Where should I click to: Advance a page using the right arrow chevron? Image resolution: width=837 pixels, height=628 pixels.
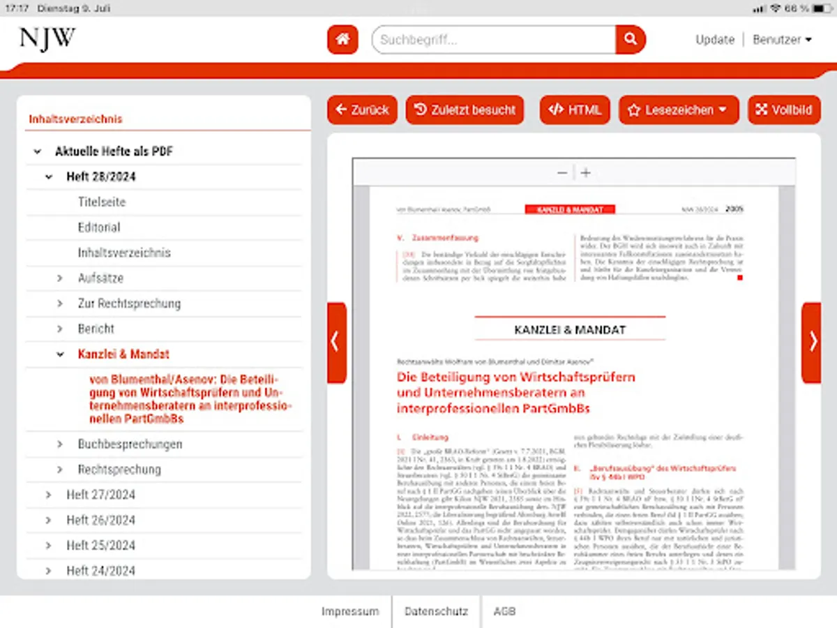pos(812,341)
